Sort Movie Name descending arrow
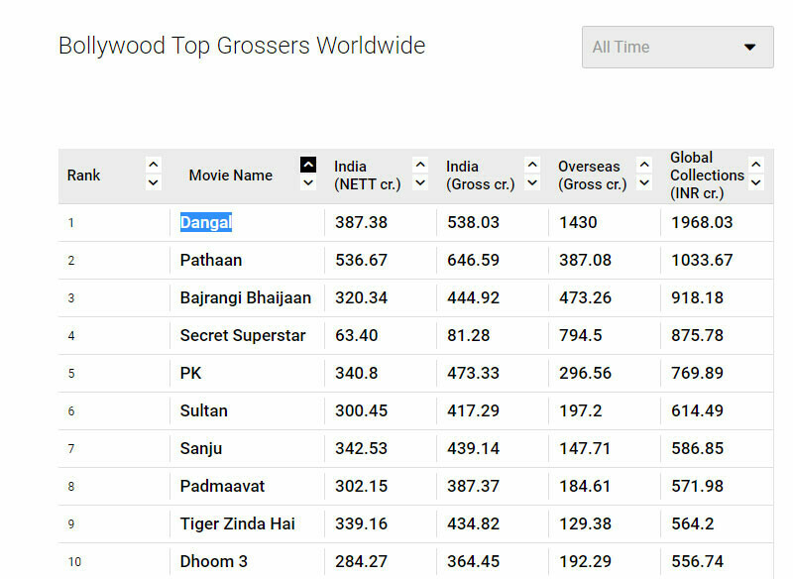 click(x=308, y=183)
